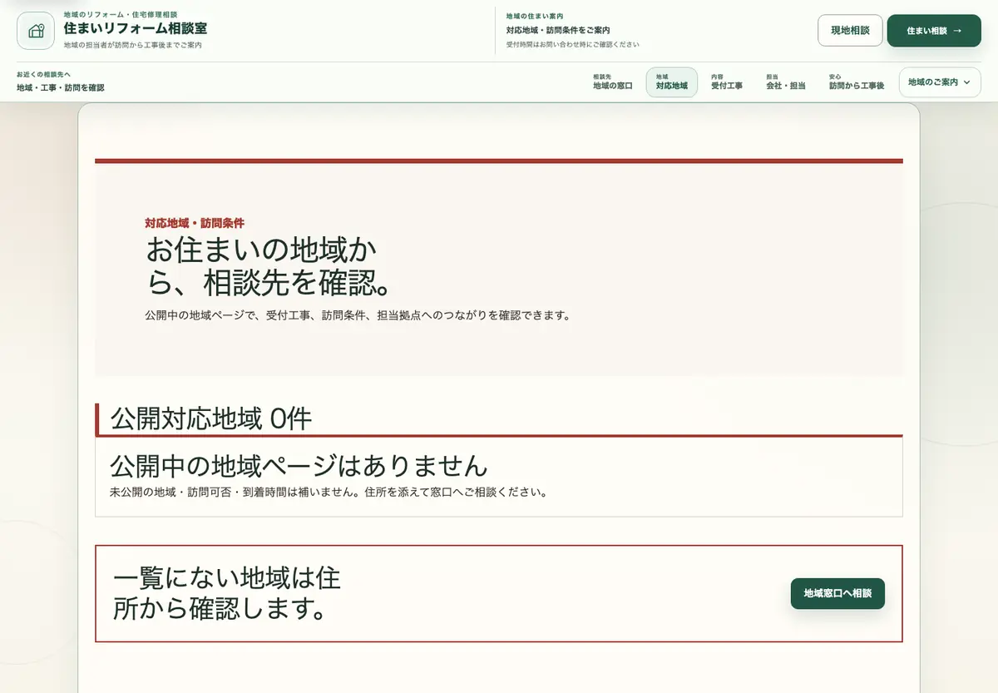Select the 対応地域 nav tab
Screen dimensions: 998x693
click(672, 82)
